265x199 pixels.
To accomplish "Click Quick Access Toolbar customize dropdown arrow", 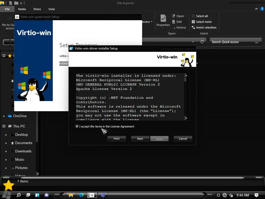I will (x=21, y=3).
